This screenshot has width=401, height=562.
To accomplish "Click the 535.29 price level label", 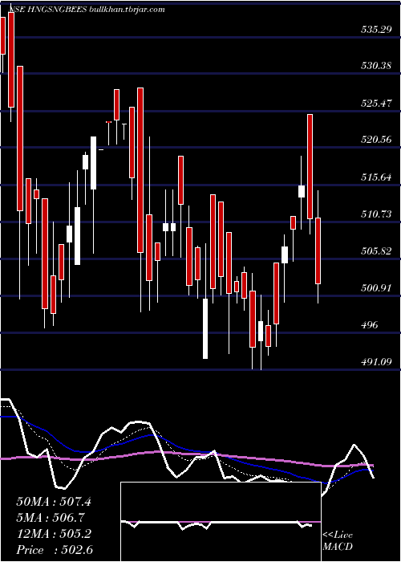I will (x=375, y=30).
